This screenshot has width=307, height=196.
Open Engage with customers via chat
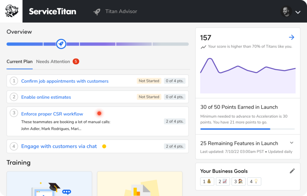[x=59, y=146]
